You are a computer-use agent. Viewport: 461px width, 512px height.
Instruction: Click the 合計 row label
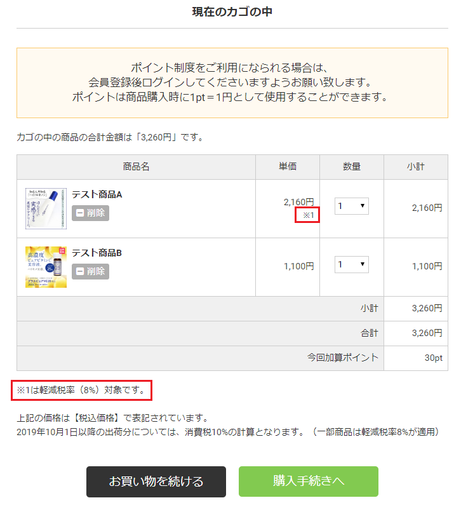pos(369,333)
